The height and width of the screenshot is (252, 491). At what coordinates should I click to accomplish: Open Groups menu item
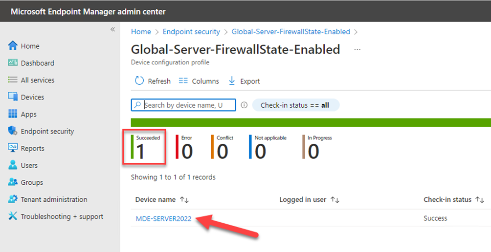(x=32, y=182)
